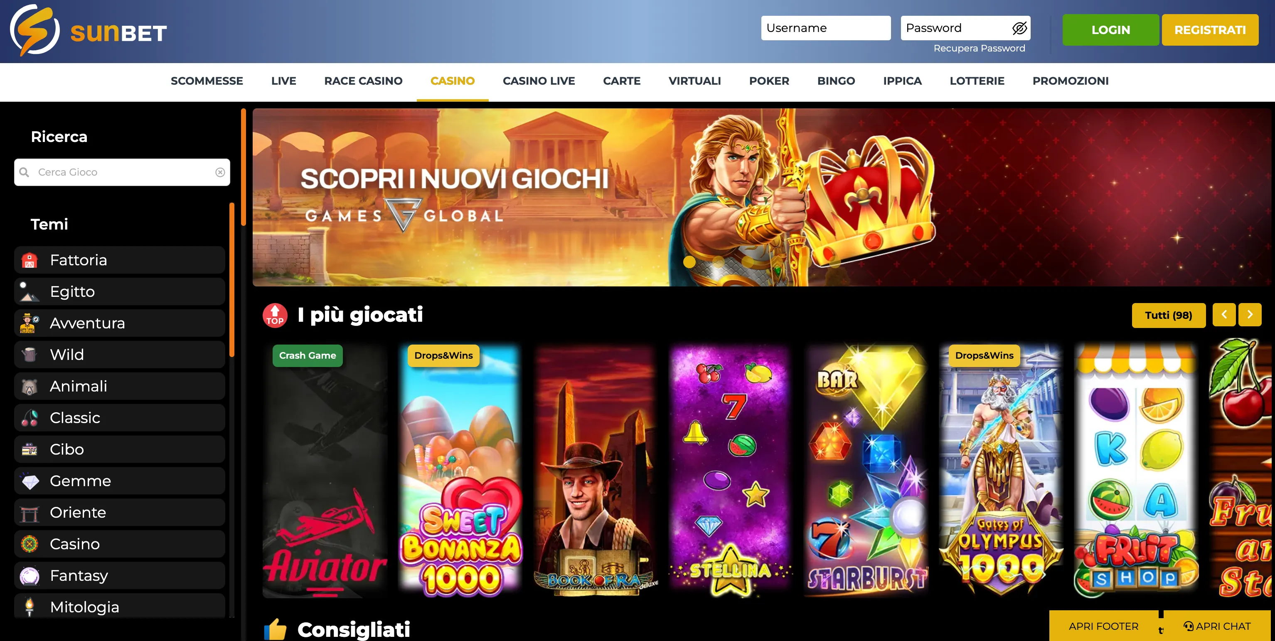Open the Tutti (98) games list
The height and width of the screenshot is (641, 1275).
[x=1168, y=316]
